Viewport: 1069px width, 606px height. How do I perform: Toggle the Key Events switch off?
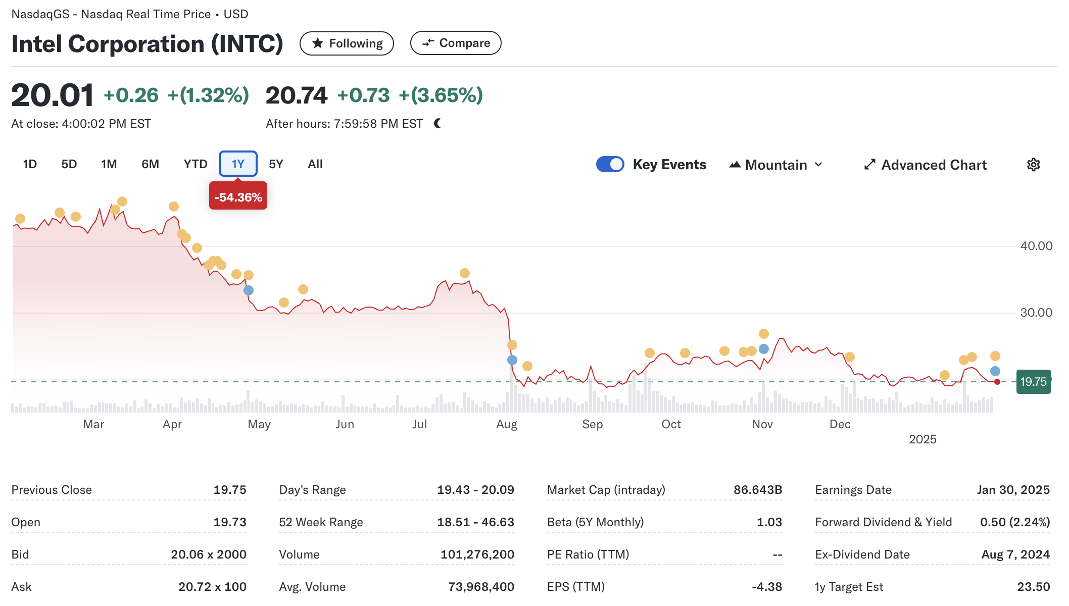(x=610, y=165)
